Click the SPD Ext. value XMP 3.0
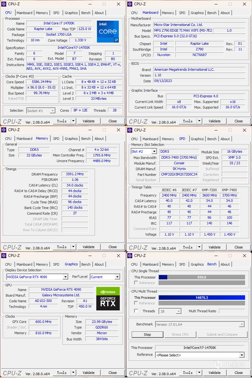Viewport: 252px width, 378px height. (234, 158)
